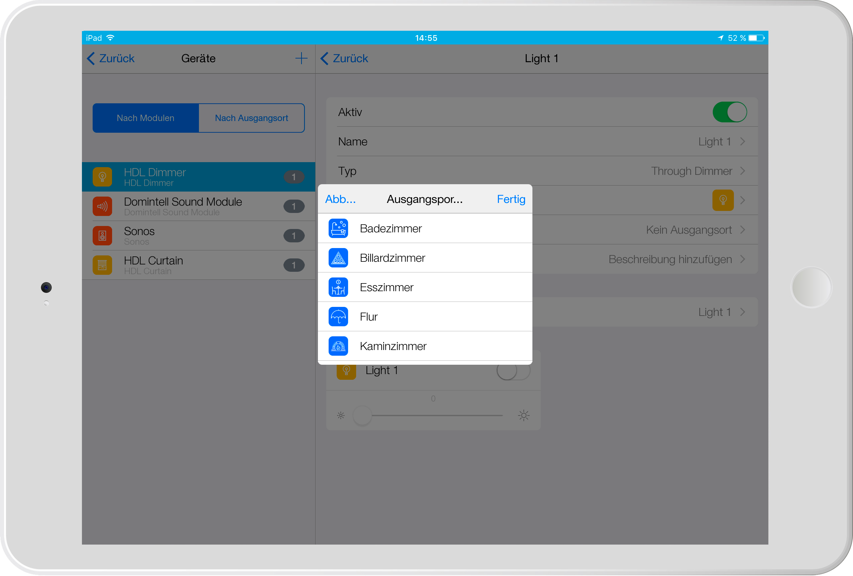Go back with Zurück in Light 1 panel

(x=344, y=58)
